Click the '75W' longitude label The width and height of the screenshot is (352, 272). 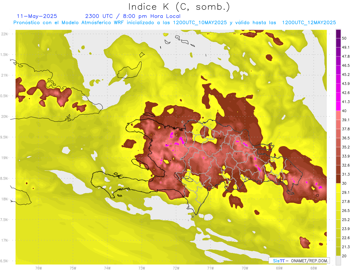tap(73, 268)
